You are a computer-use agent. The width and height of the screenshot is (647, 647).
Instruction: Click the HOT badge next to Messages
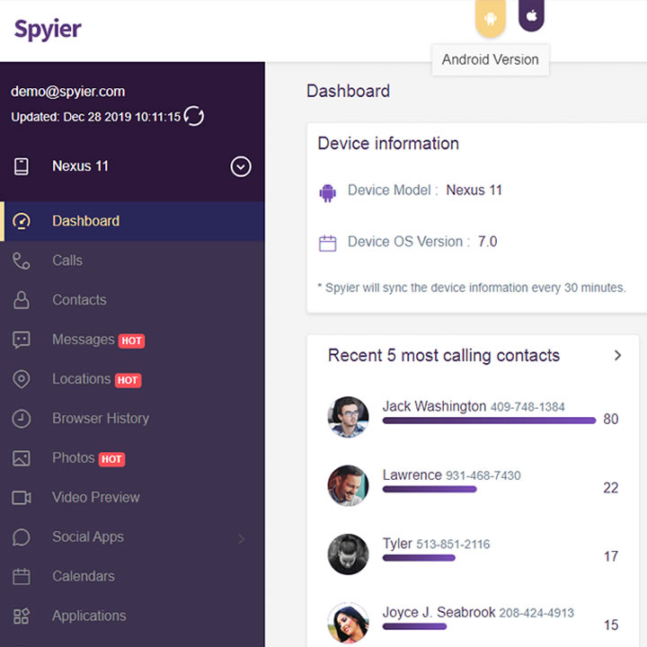tap(131, 341)
